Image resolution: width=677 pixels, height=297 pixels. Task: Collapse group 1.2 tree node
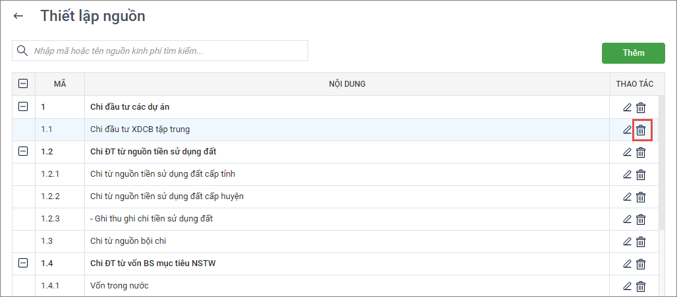tap(23, 151)
